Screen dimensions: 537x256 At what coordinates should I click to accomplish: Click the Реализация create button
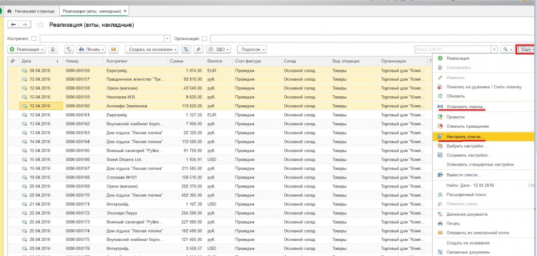(27, 50)
